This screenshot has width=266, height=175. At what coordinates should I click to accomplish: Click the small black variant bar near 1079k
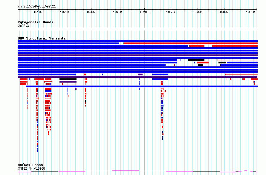point(222,63)
